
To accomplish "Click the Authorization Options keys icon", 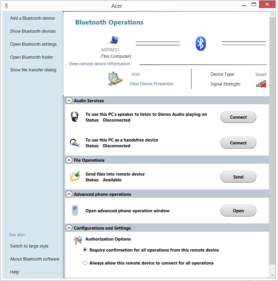I will point(78,240).
